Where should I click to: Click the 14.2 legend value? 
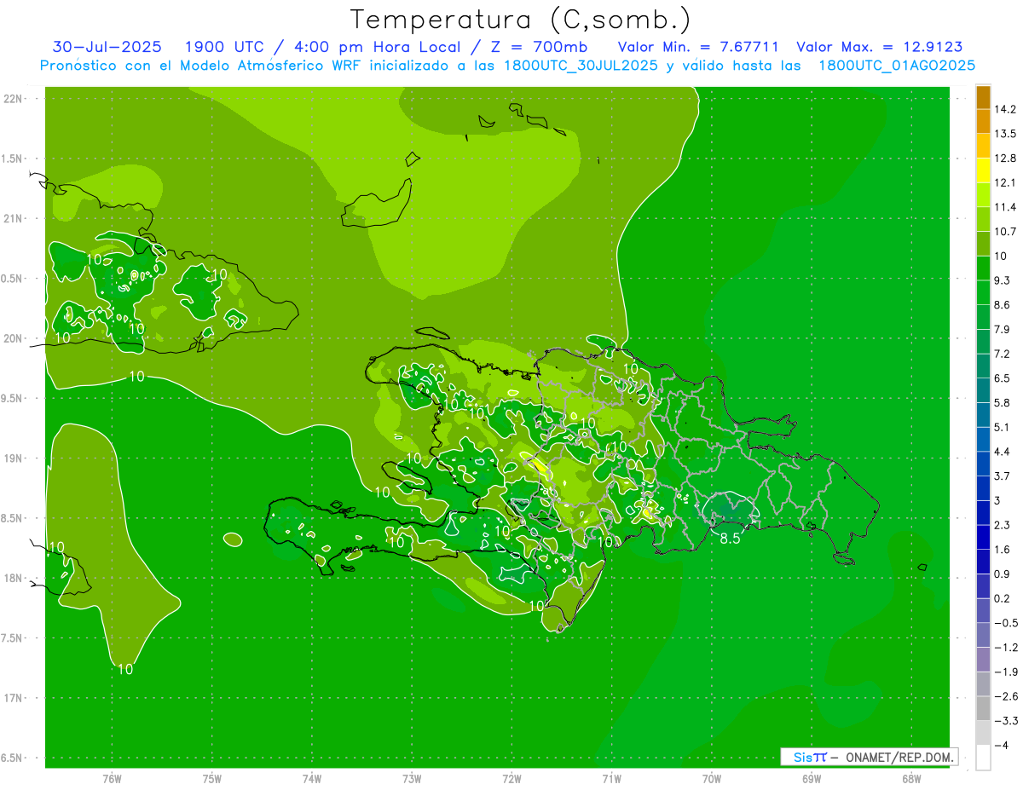point(1005,109)
